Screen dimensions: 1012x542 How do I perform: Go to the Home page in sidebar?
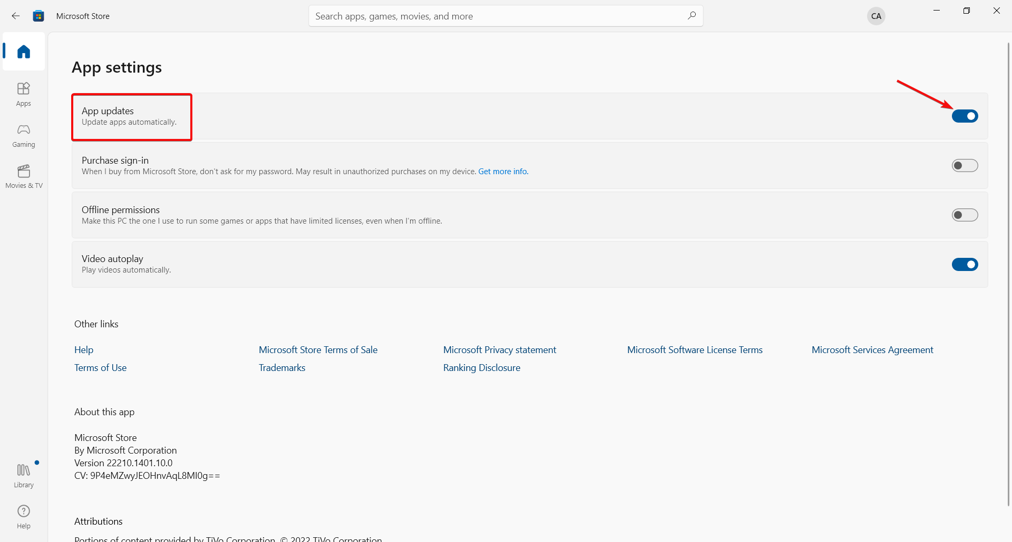click(24, 52)
